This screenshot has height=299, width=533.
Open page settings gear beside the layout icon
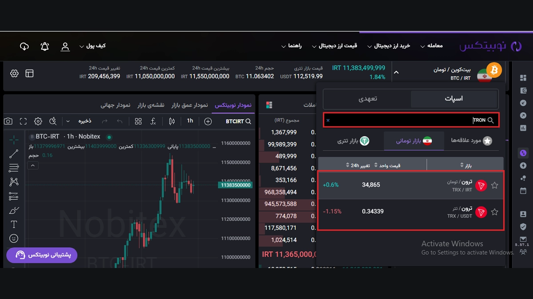pyautogui.click(x=14, y=74)
